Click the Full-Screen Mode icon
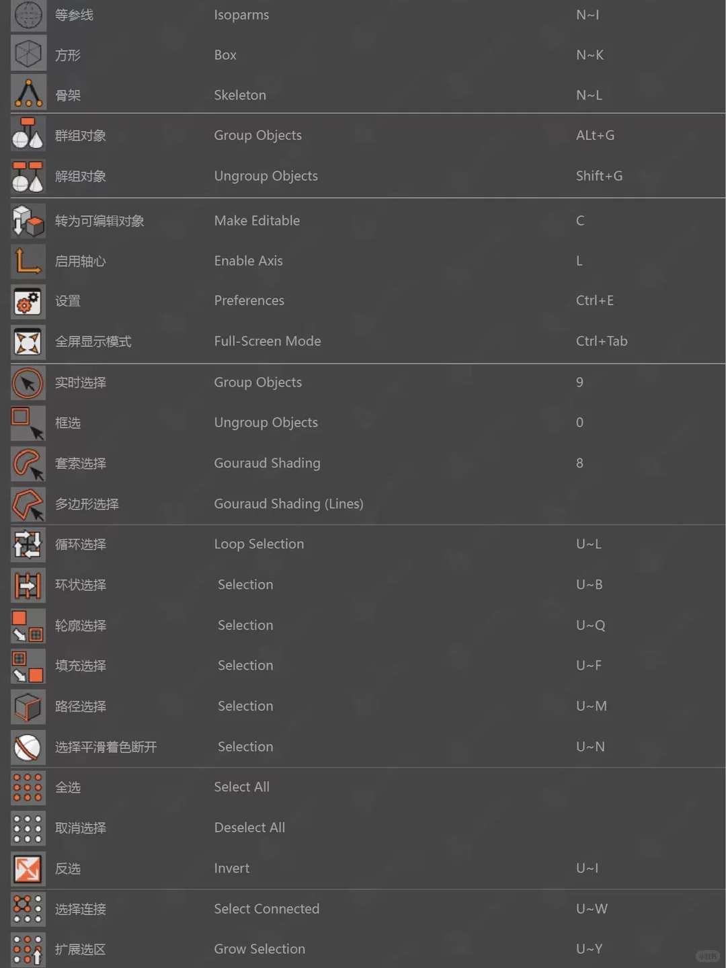Viewport: 726px width, 968px height. coord(28,341)
